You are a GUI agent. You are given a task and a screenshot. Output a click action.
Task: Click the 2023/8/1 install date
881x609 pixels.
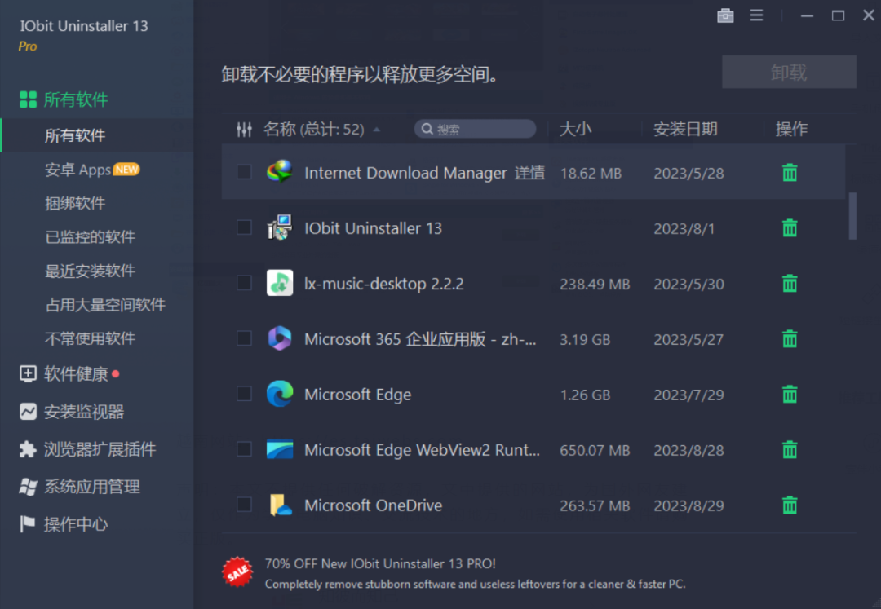pyautogui.click(x=684, y=228)
